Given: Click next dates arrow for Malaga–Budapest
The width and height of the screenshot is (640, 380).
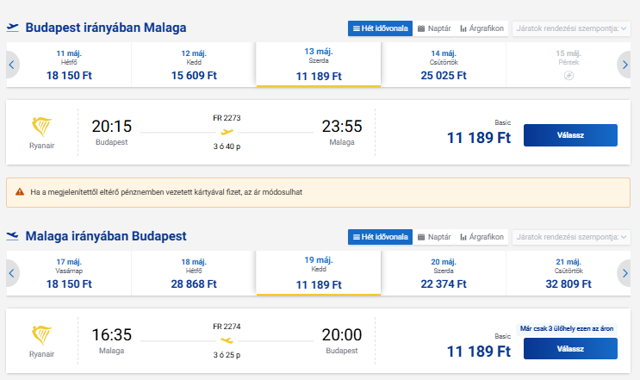Looking at the screenshot, I should click(x=624, y=273).
